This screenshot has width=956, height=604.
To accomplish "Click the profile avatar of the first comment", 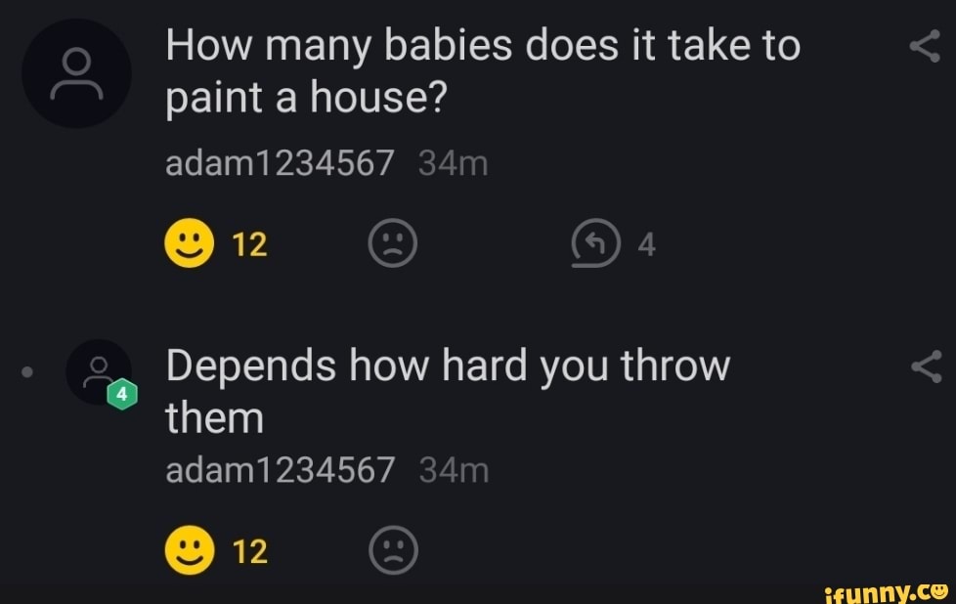I will click(x=75, y=72).
